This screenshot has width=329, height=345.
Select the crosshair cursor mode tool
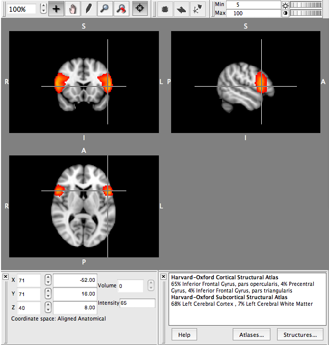[x=57, y=9]
